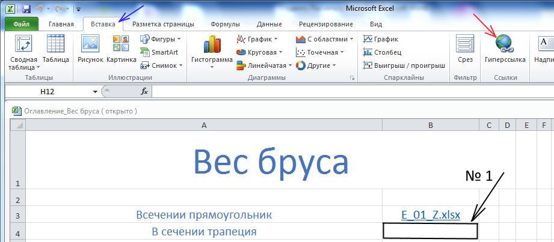Select column A header
The image size is (554, 242).
click(204, 125)
